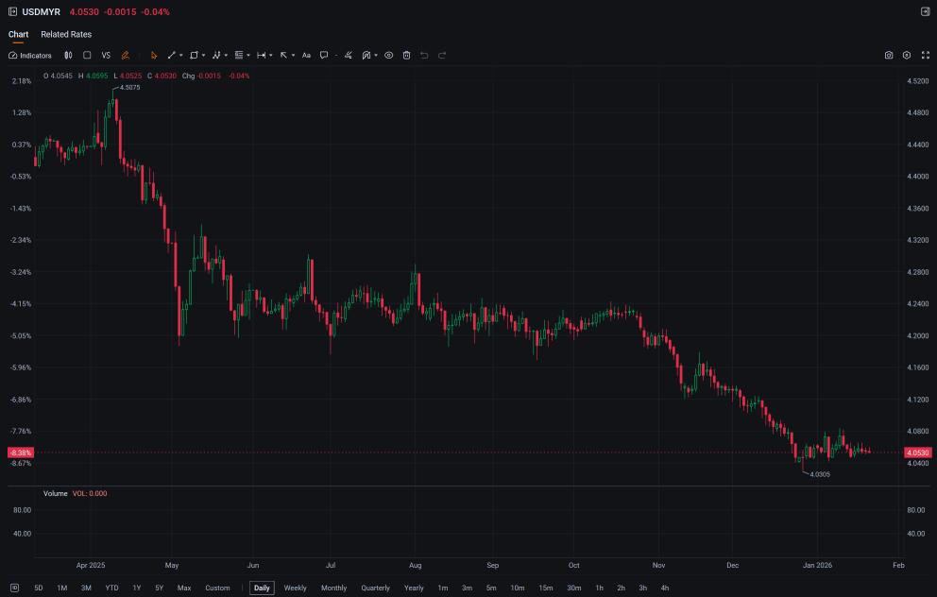Screen dimensions: 937x597
Task: Open the Indicators panel
Action: (x=30, y=56)
